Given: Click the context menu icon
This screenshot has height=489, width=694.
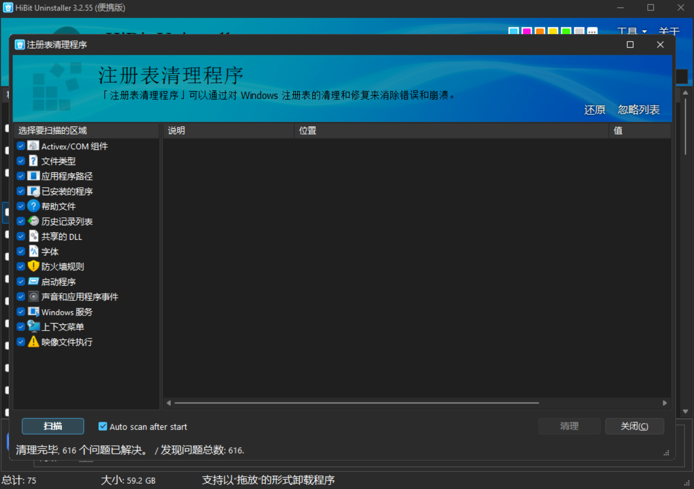Looking at the screenshot, I should pos(33,327).
